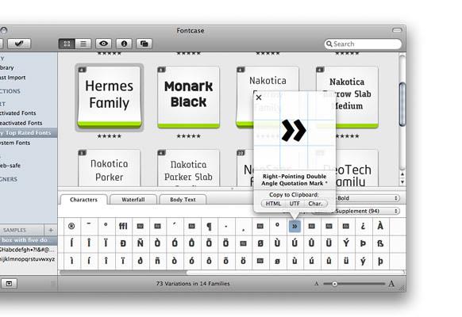Add a sample with plus icon

pos(51,230)
